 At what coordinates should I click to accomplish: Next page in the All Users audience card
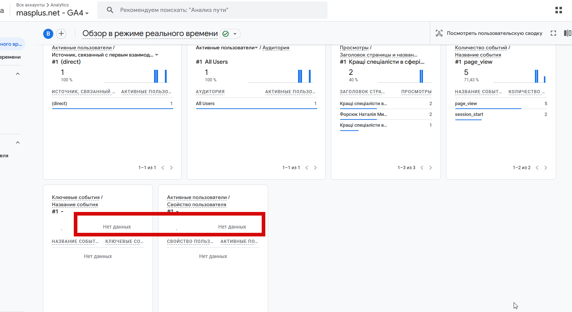(315, 168)
